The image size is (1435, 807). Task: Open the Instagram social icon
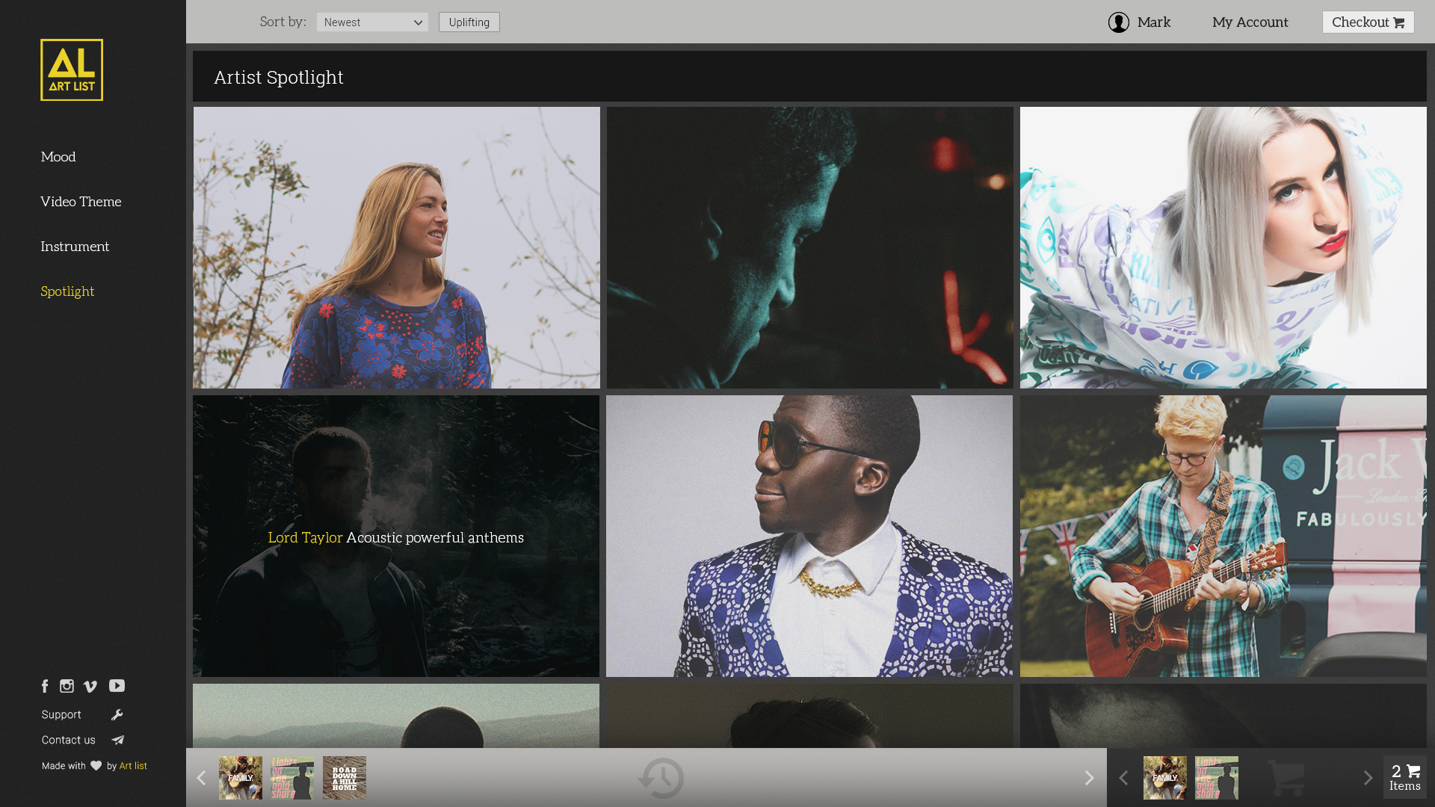pyautogui.click(x=67, y=686)
